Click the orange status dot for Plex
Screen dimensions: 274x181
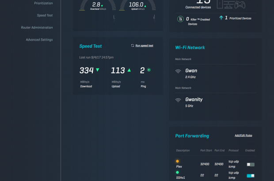[178, 161]
